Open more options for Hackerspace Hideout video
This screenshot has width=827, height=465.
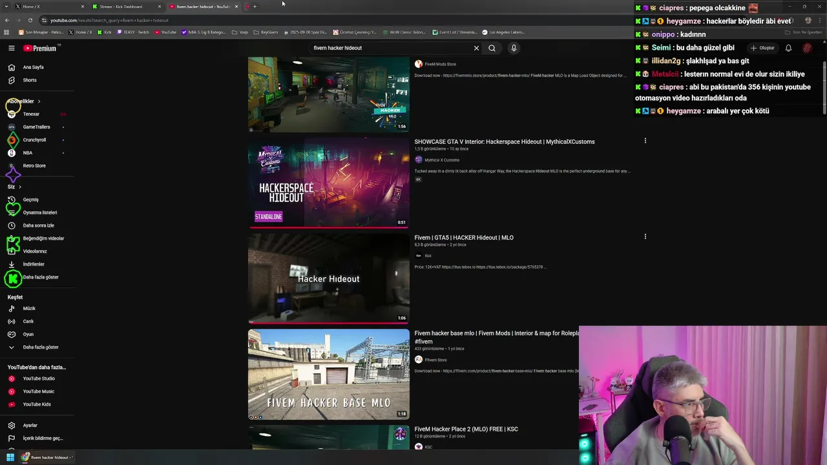point(645,141)
